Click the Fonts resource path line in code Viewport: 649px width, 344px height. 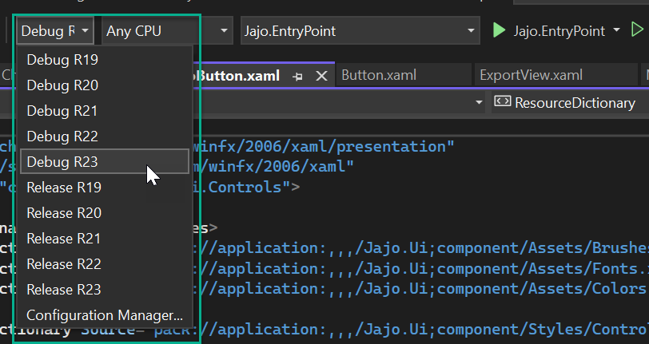click(420, 269)
